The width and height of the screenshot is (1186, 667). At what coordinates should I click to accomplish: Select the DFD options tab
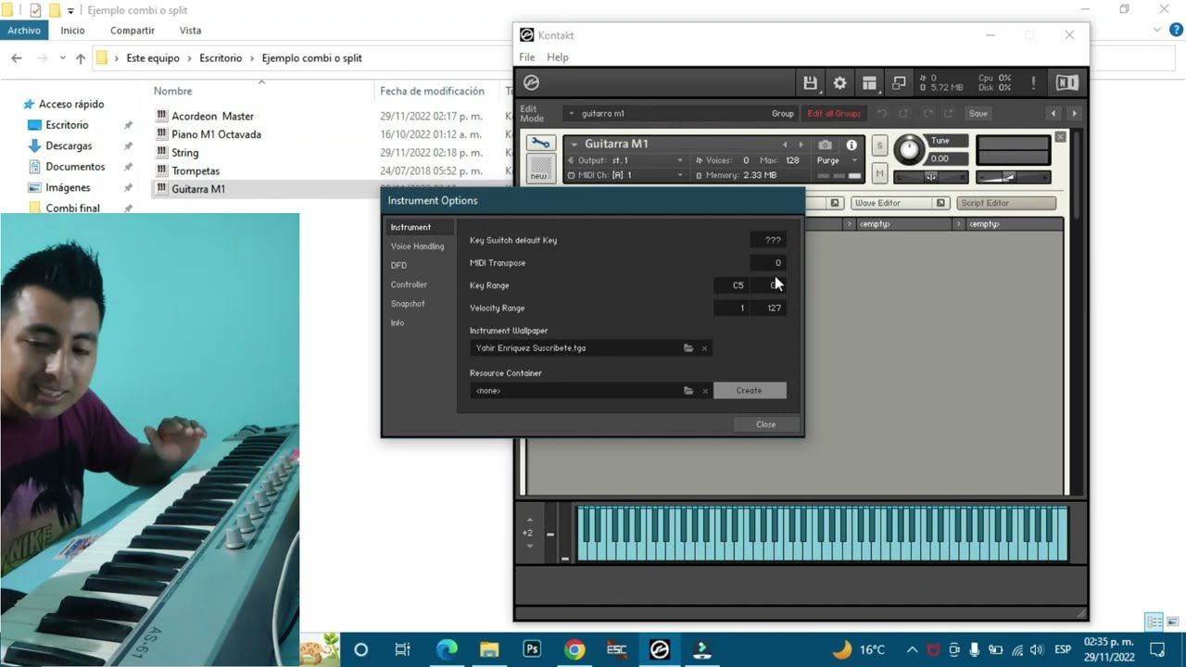398,266
